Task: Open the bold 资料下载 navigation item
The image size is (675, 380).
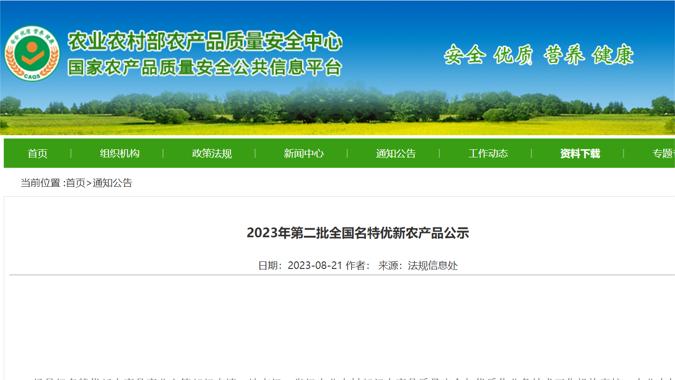Action: click(580, 154)
